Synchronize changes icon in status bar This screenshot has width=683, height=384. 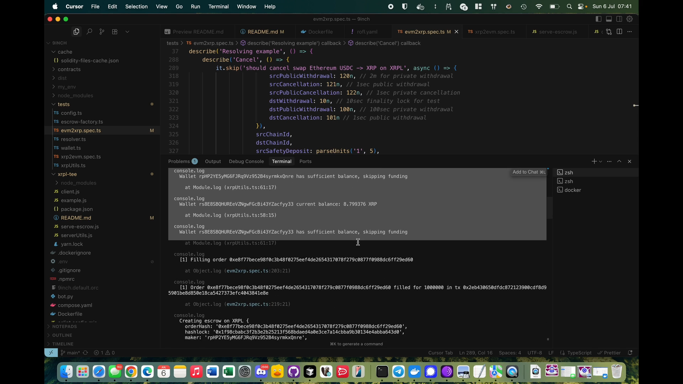[85, 353]
